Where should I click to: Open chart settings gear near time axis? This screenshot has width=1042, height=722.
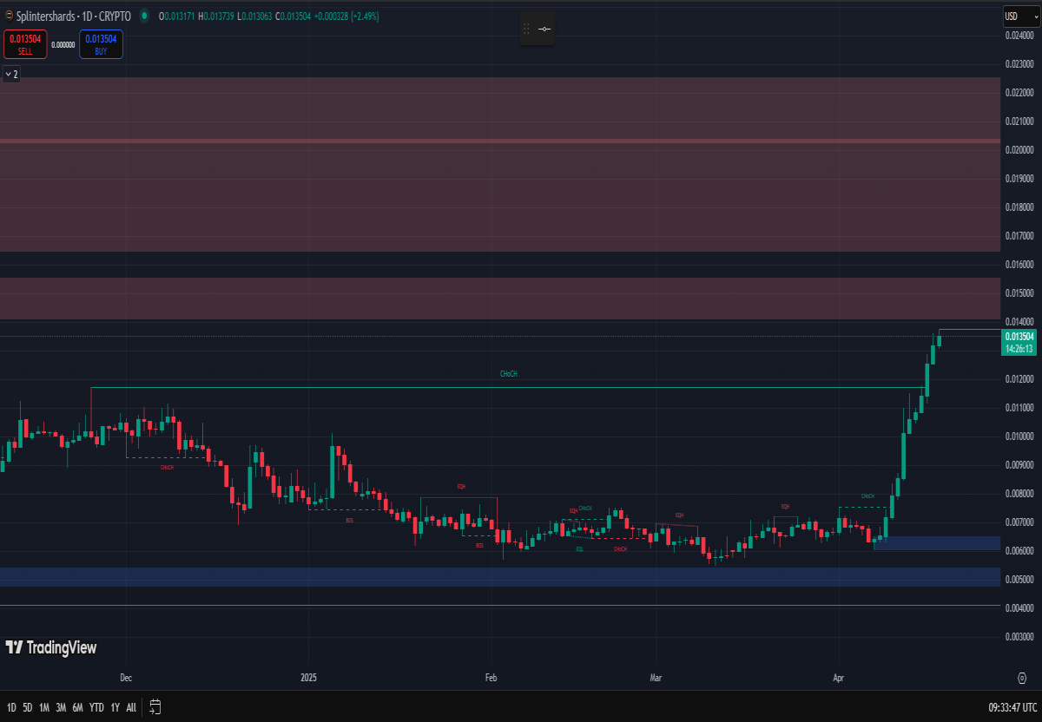coord(1022,676)
